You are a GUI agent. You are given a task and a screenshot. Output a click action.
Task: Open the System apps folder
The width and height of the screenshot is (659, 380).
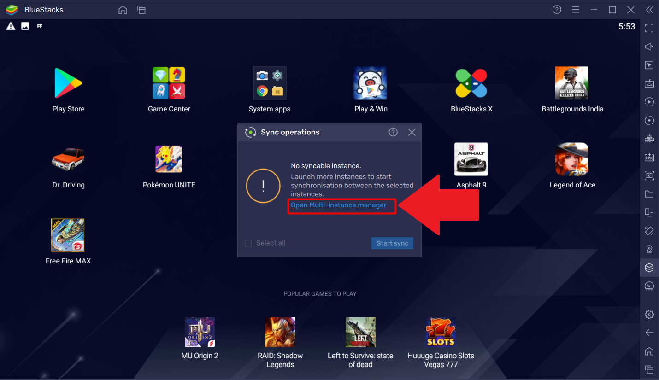tap(270, 83)
